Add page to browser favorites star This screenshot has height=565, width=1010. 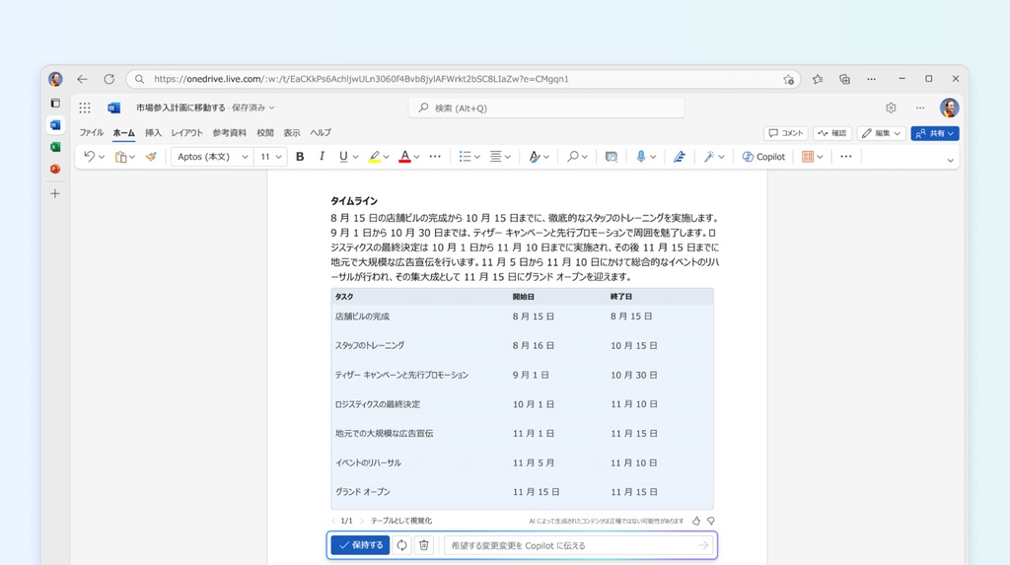click(788, 79)
